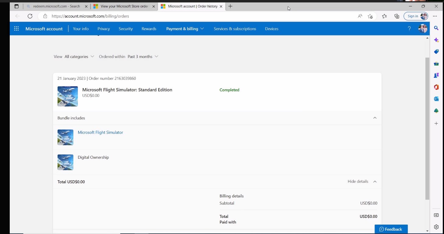Open the sidebar Outlook icon
Viewport: 444px width, 234px height.
pos(436,99)
